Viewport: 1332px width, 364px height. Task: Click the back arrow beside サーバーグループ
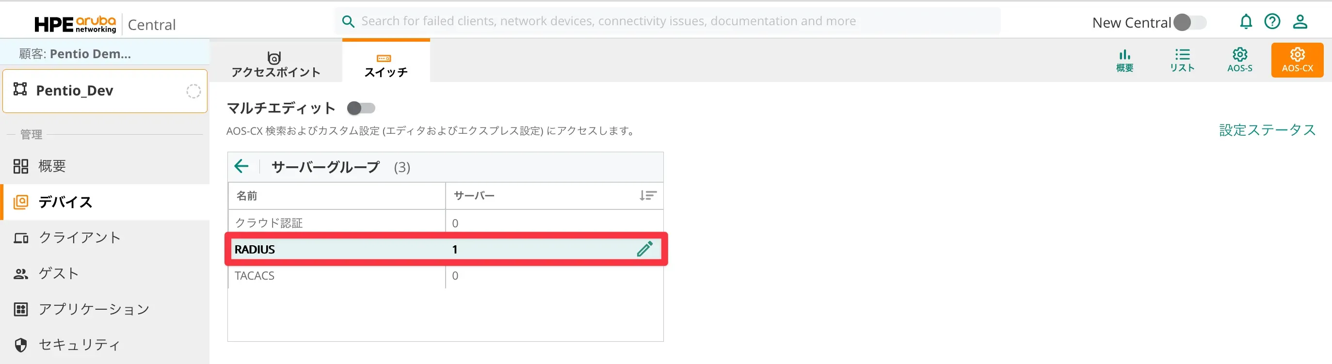point(241,166)
